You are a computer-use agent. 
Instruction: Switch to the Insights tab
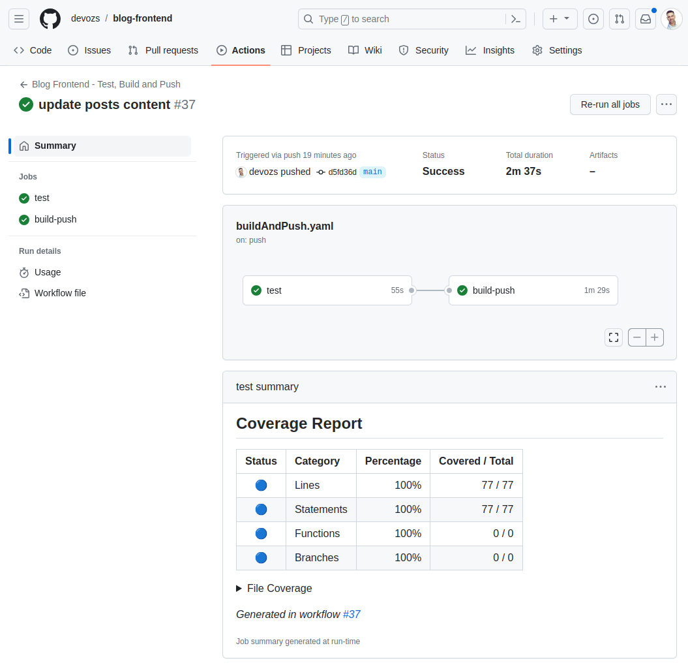click(490, 50)
